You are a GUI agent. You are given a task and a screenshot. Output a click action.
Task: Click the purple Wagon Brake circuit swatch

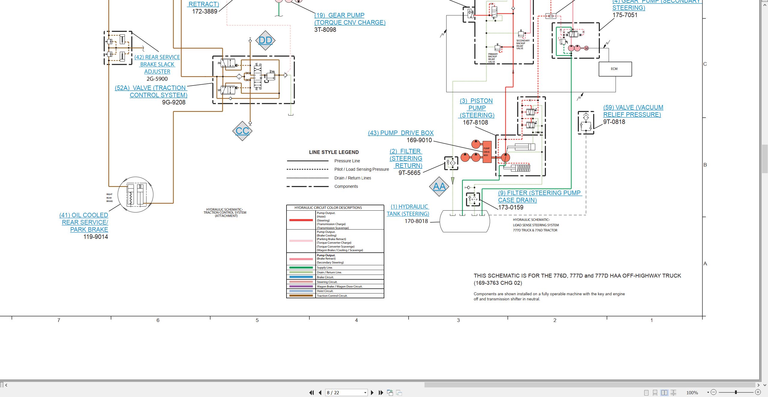pos(301,286)
